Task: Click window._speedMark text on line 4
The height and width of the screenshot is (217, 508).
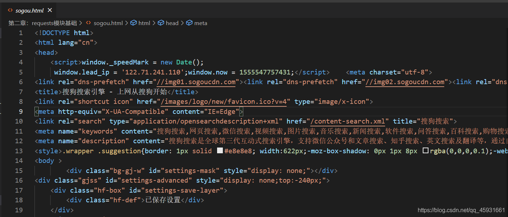Action: 115,62
